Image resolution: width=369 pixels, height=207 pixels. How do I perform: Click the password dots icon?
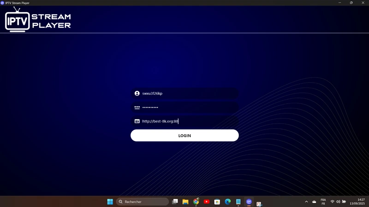click(137, 107)
